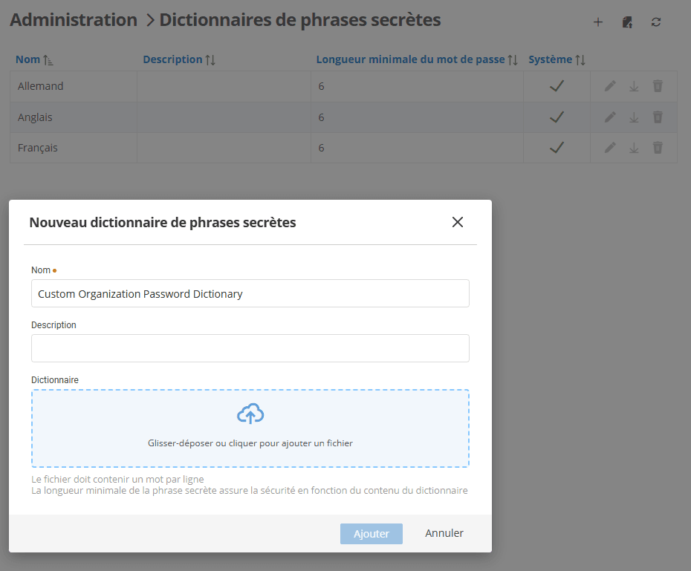Click inside the Description input field

tap(250, 348)
